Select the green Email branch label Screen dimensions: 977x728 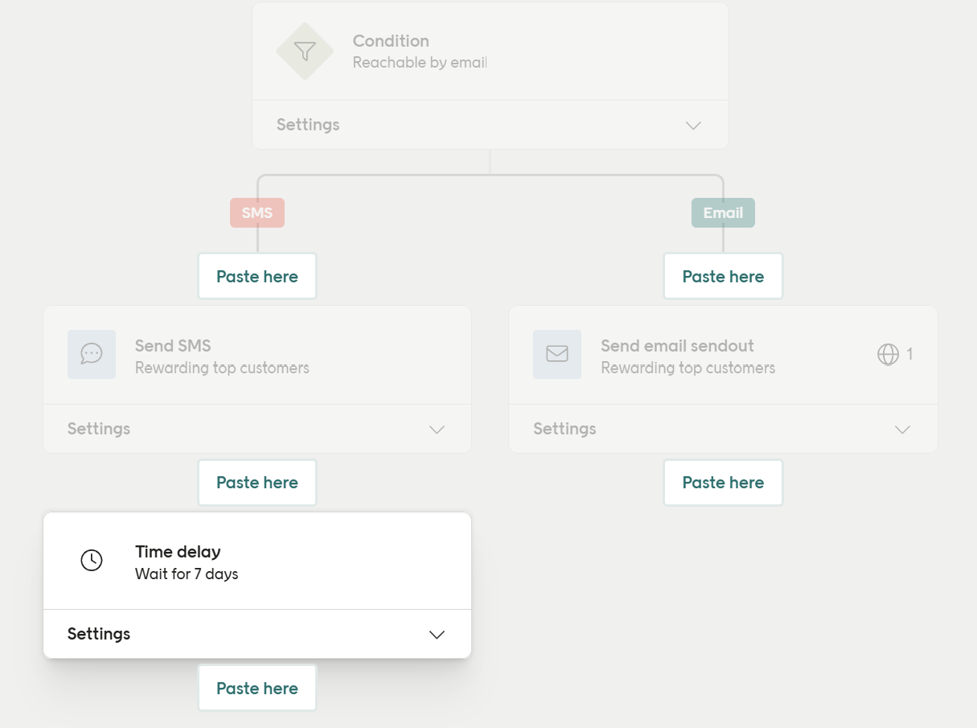pos(723,213)
